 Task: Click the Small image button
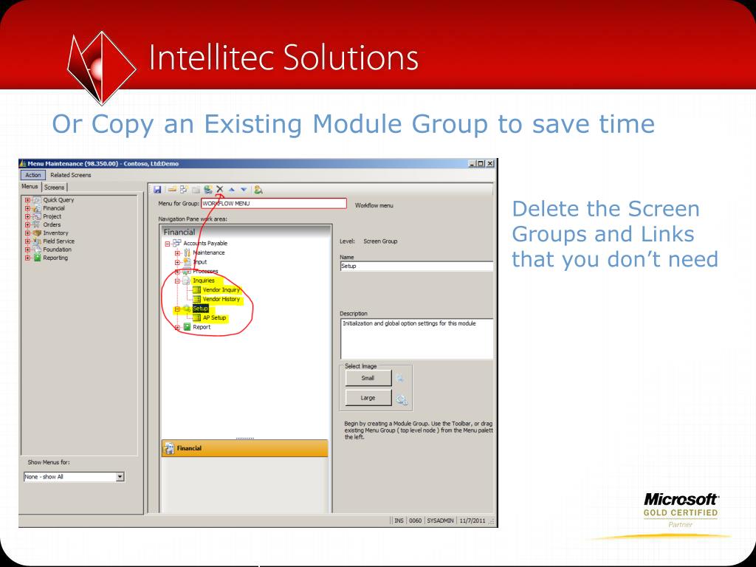click(368, 378)
